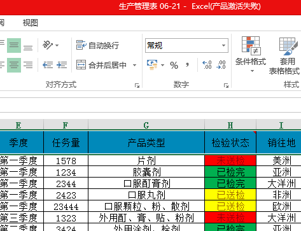Screen dimensions: 301x231
Task: Click the 产品类型 header cell
Action: click(146, 143)
